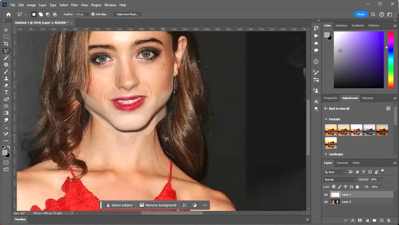Viewport: 399px width, 225px height.
Task: Toggle lock all padlock for layer
Action: pyautogui.click(x=357, y=187)
